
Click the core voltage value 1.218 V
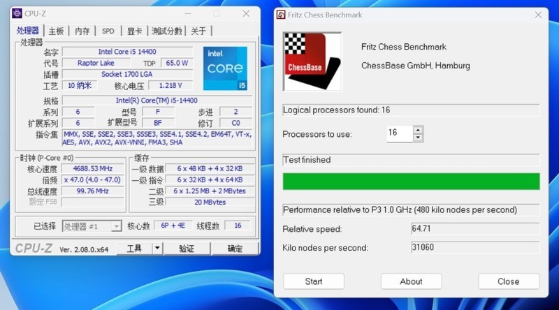[x=170, y=85]
